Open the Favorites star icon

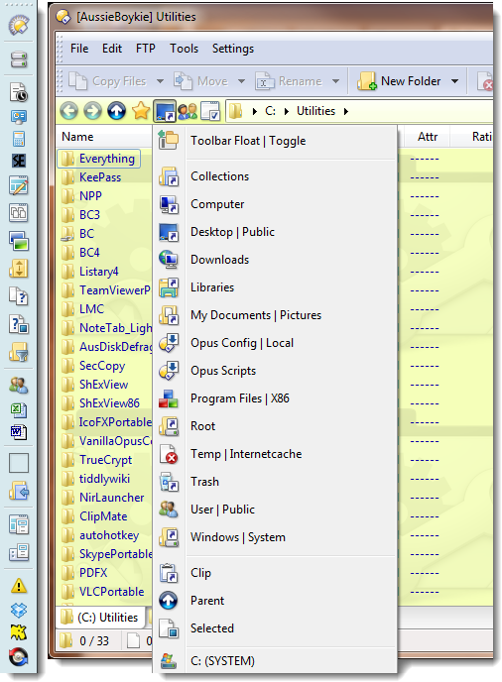tap(141, 111)
